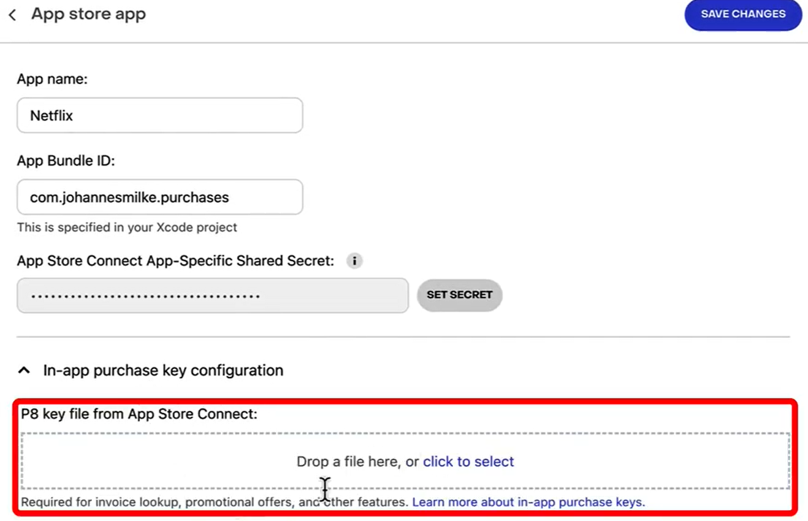Viewport: 808px width, 521px height.
Task: Open the shared secret info icon
Action: (x=354, y=260)
